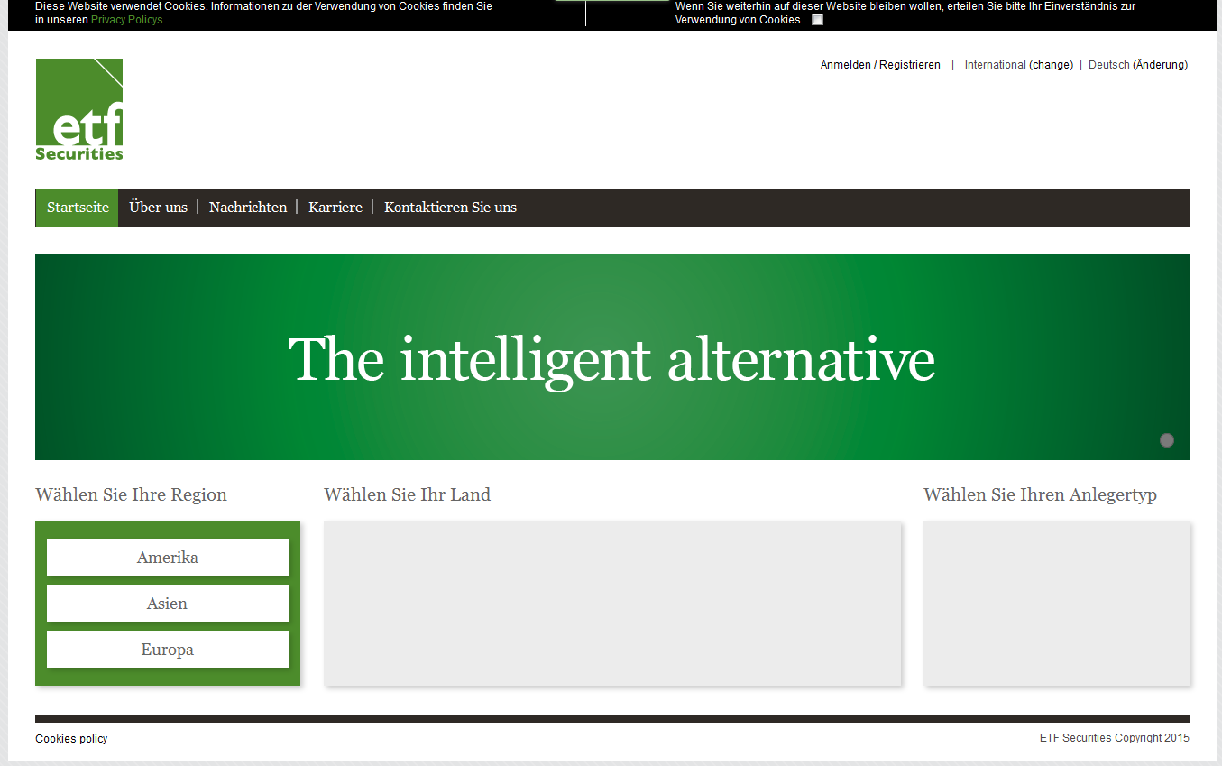
Task: Click the ETF Securities logo
Action: click(x=79, y=109)
